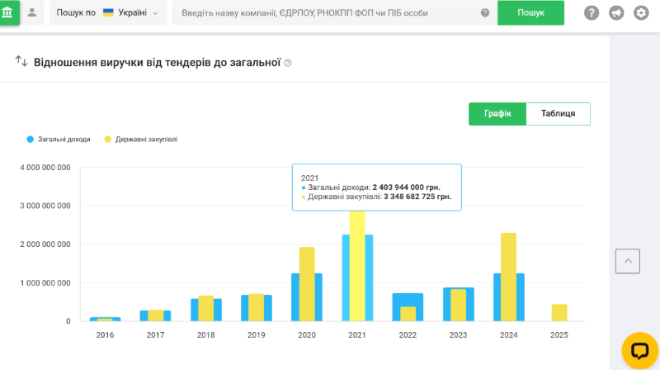Expand the Пошук по Україні dropdown
660x370 pixels.
click(x=108, y=13)
